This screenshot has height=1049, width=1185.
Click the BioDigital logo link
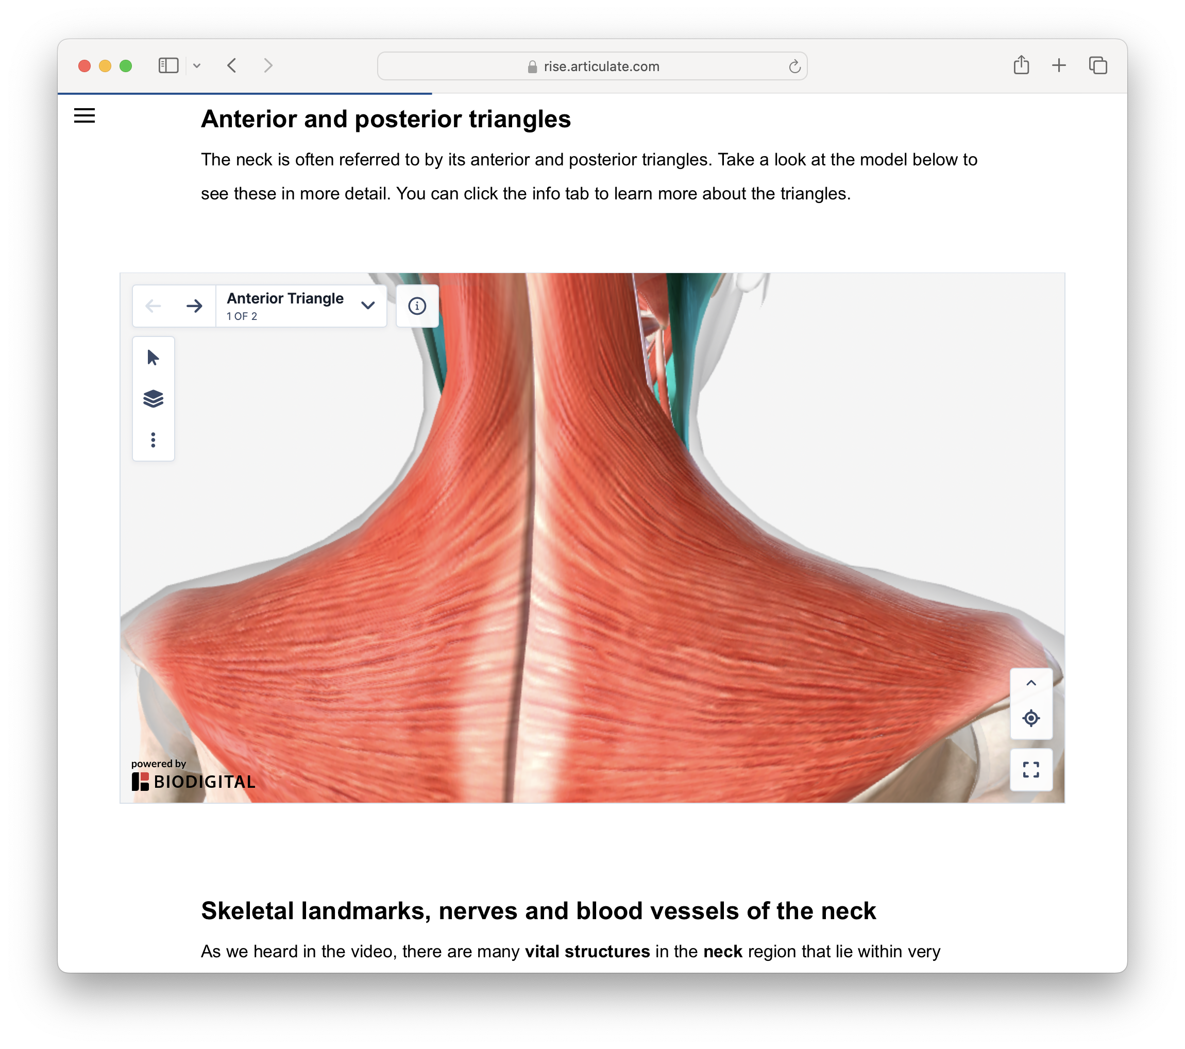[x=193, y=781]
